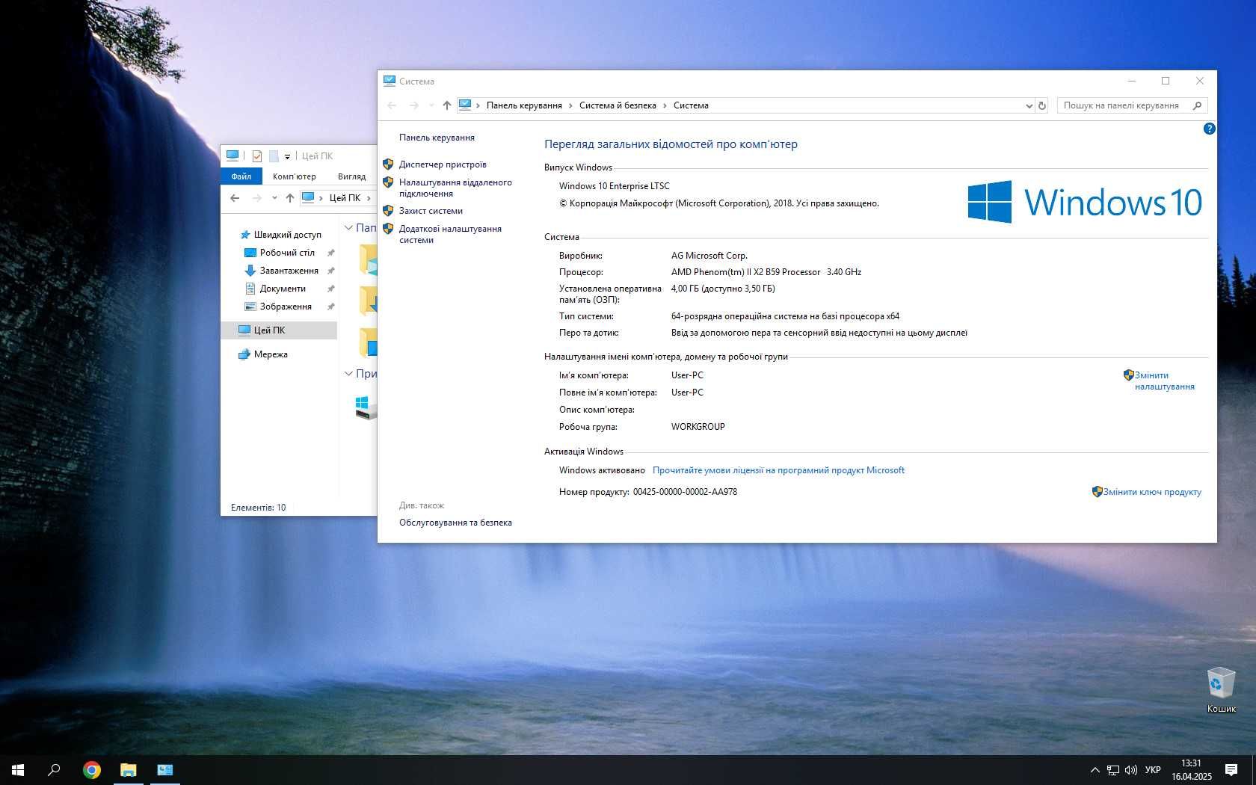
Task: Switch input language УКР
Action: (1153, 770)
